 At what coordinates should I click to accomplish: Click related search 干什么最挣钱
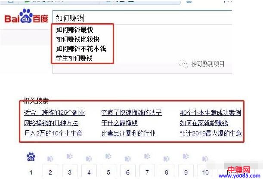click(119, 123)
